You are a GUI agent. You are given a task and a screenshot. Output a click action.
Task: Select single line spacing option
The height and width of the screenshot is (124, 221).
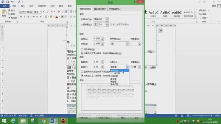119,71
